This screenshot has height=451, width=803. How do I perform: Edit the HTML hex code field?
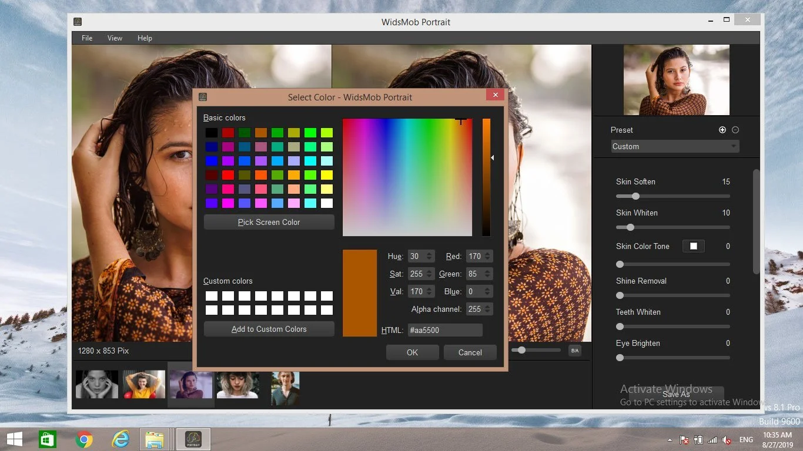[x=445, y=330]
